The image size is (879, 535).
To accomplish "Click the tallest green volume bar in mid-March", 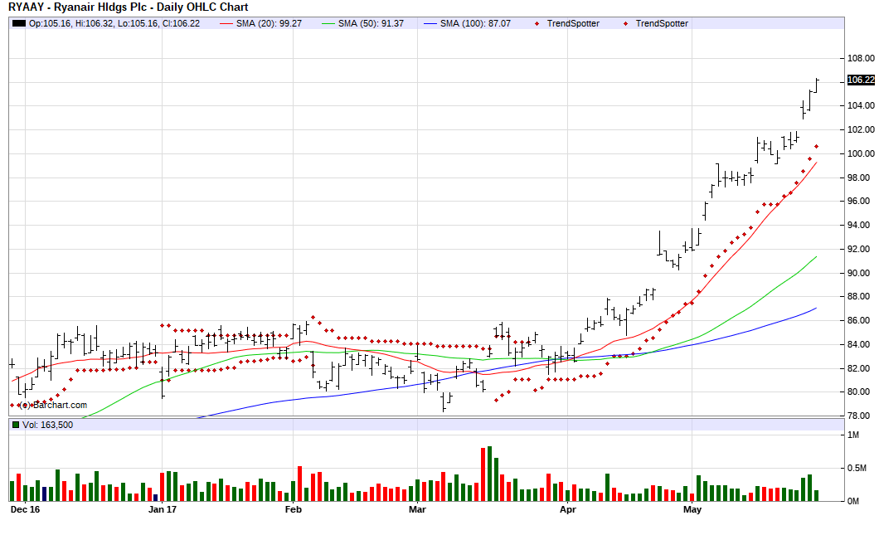I will pos(489,474).
